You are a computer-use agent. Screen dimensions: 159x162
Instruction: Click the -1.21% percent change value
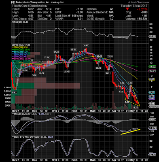[142, 9]
